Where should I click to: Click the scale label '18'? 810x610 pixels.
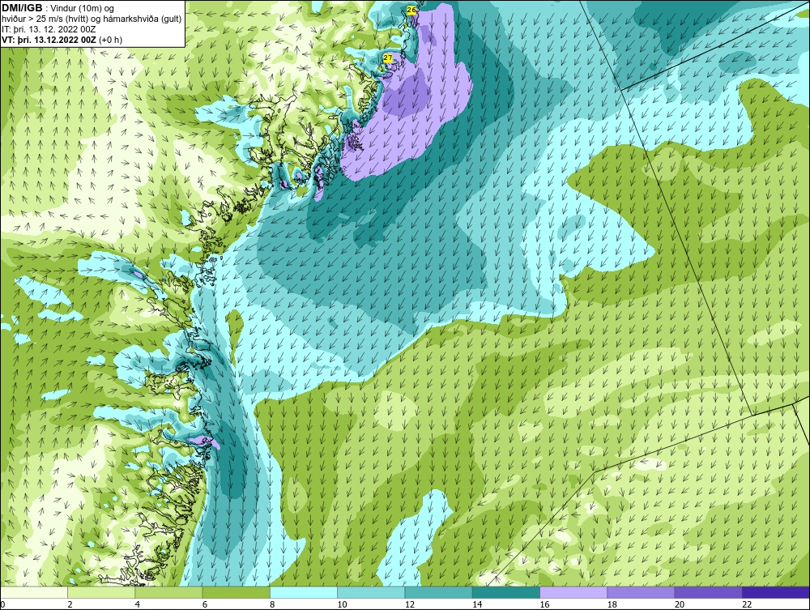tap(612, 604)
